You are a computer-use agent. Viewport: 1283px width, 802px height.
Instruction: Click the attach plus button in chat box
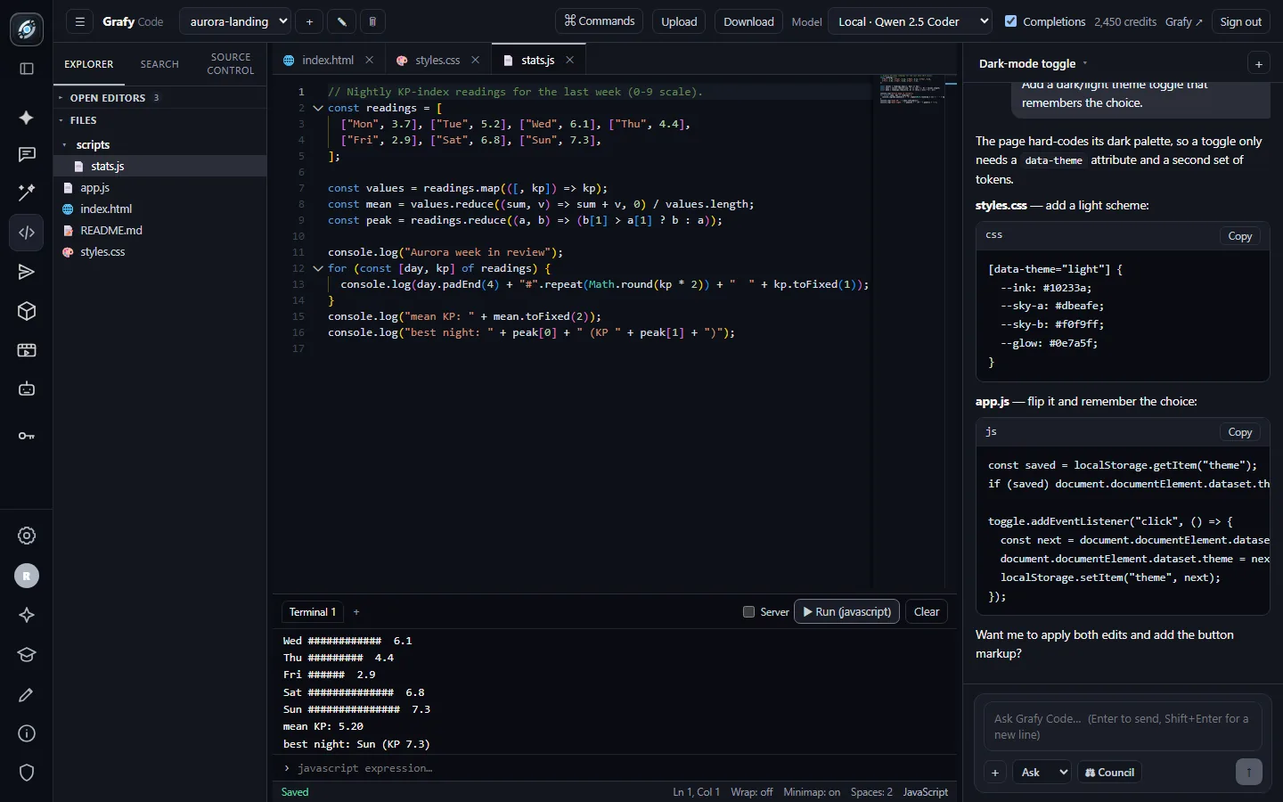pos(995,773)
